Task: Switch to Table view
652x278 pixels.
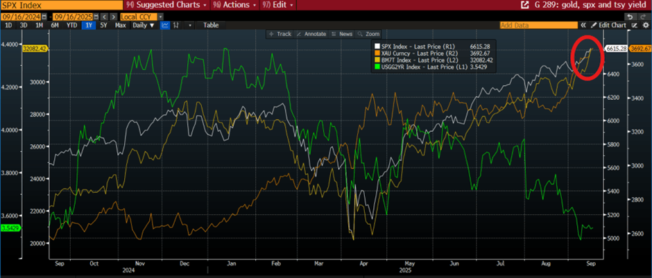Action: pyautogui.click(x=211, y=25)
